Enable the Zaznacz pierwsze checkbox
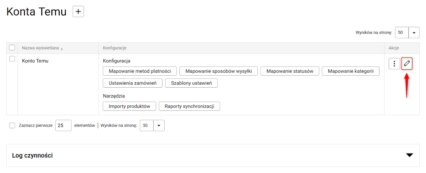This screenshot has height=173, width=426. 12,125
